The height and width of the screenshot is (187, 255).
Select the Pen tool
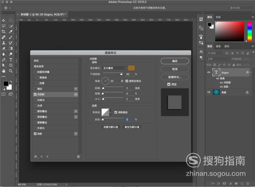[x=4, y=60]
